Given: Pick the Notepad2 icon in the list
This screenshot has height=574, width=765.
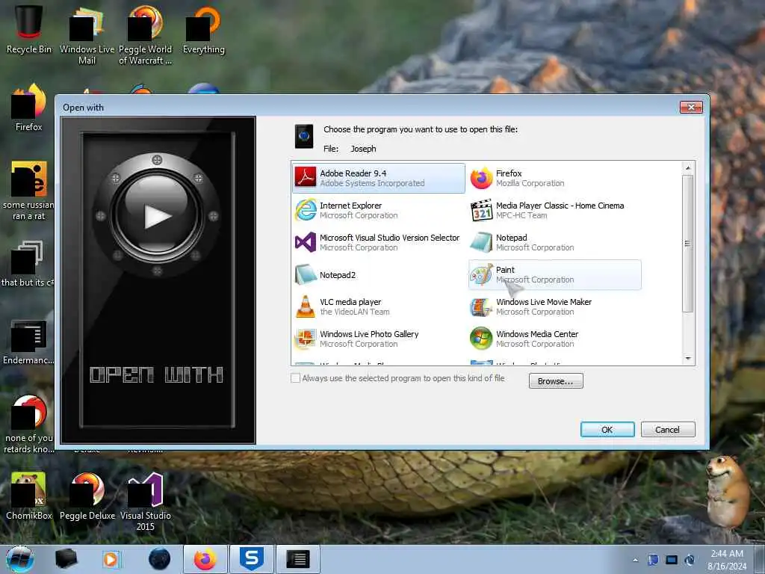Looking at the screenshot, I should click(306, 274).
